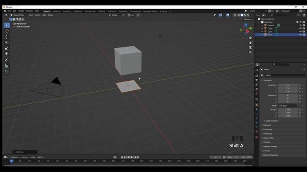Select the Move tool
This screenshot has height=172, width=307.
click(x=7, y=37)
